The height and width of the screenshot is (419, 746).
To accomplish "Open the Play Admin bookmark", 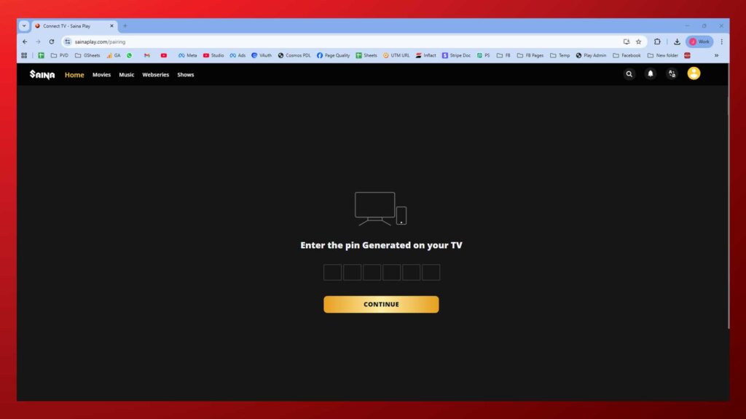I will click(x=591, y=55).
